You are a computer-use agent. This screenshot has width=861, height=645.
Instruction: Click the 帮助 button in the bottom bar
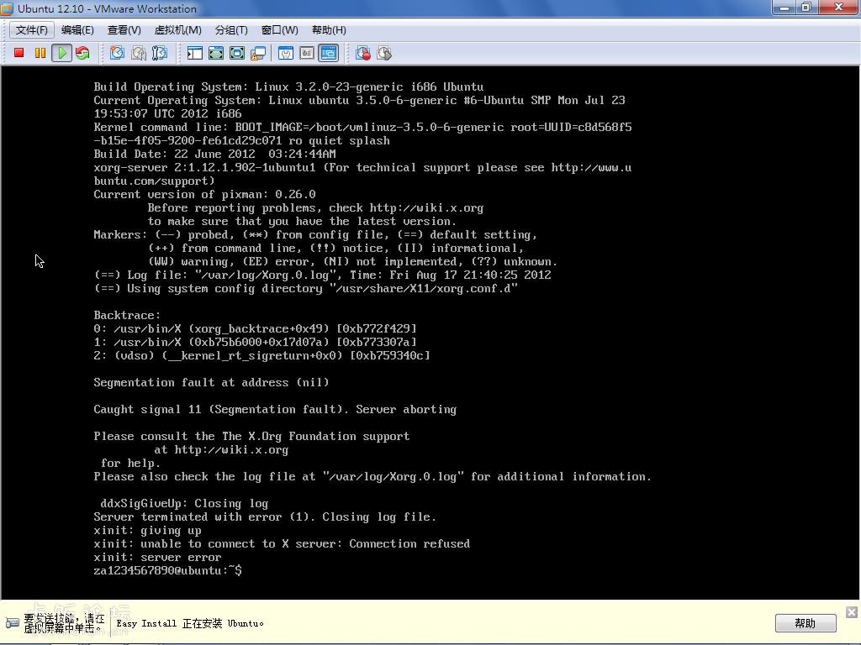805,623
